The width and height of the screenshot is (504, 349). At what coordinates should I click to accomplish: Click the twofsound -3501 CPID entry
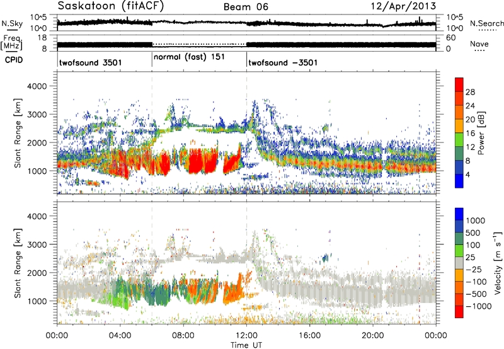click(283, 62)
